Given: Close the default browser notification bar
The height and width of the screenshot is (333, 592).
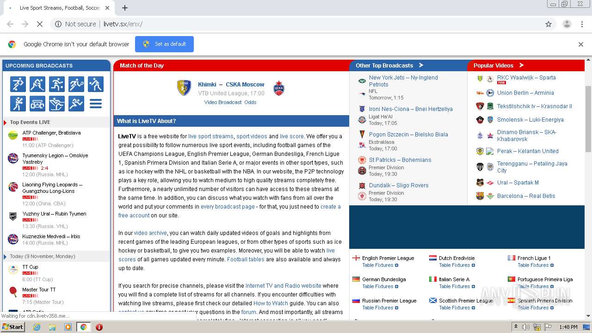Looking at the screenshot, I should (x=581, y=44).
